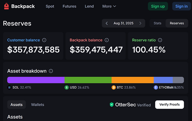Screen dimensions: 192x121
Task: Click the ETH coin icon
Action: [x=156, y=87]
